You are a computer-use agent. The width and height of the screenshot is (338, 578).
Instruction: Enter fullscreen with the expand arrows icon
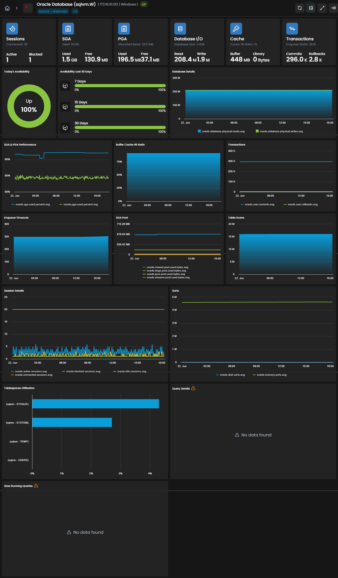322,8
